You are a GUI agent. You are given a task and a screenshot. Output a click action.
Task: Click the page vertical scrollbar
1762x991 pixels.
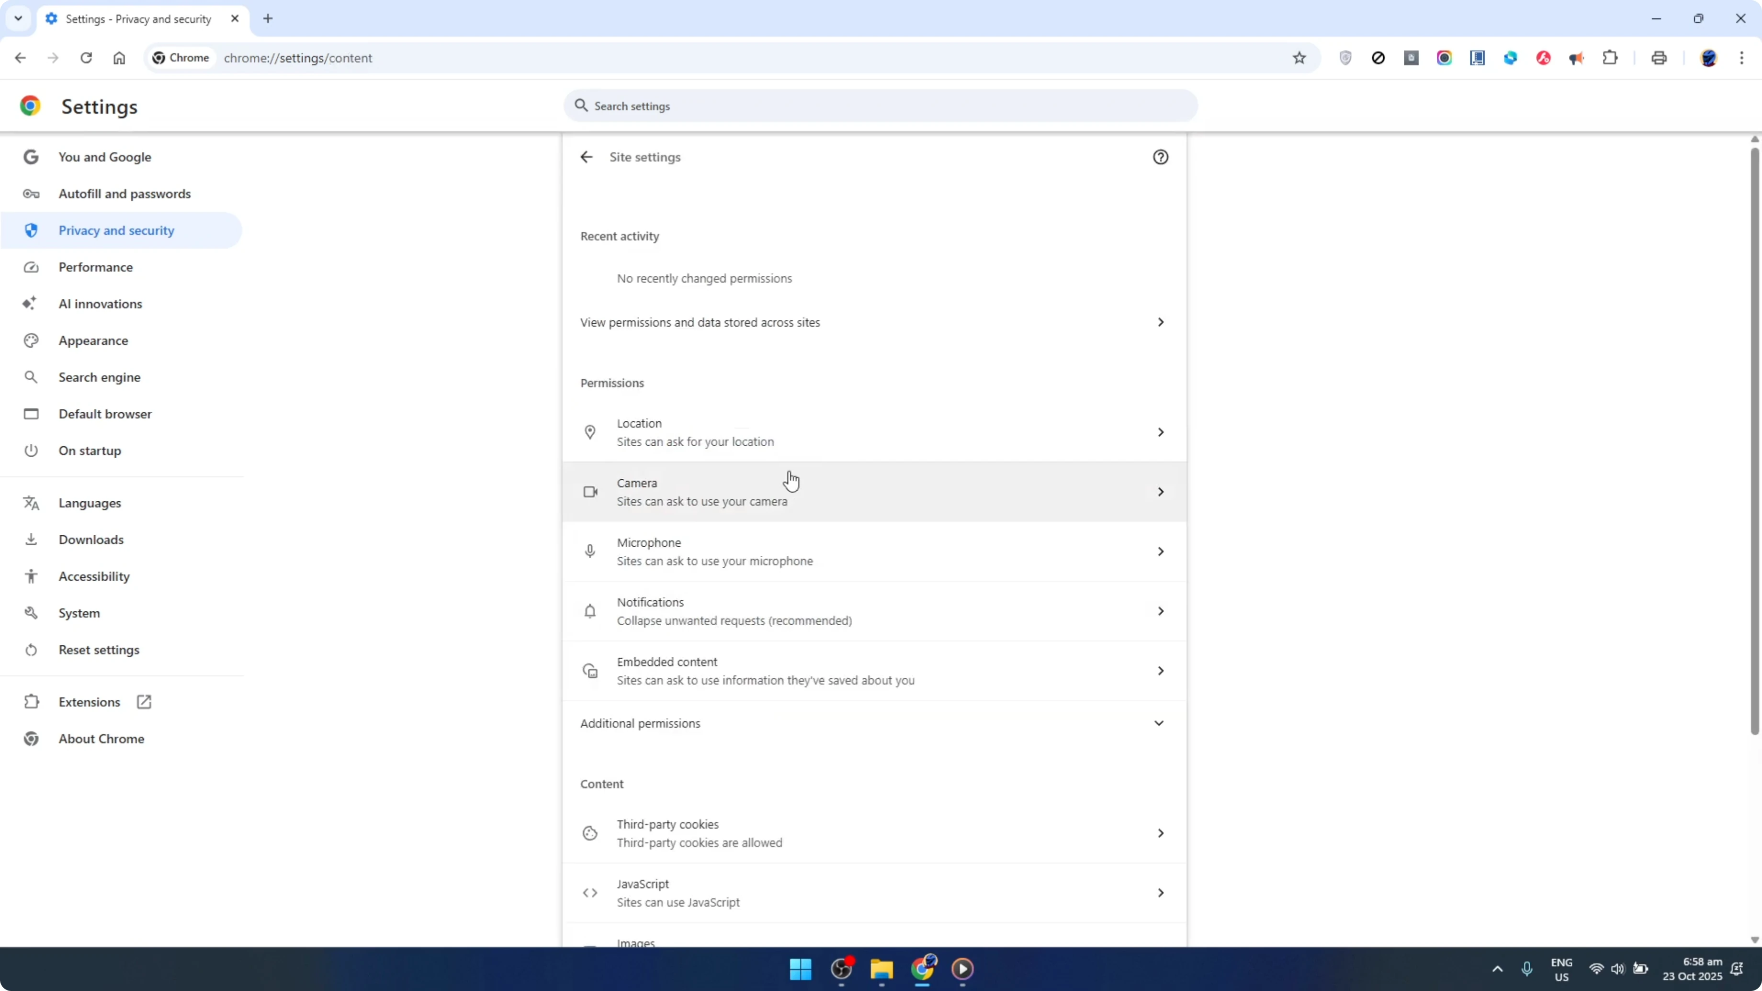pyautogui.click(x=1754, y=441)
